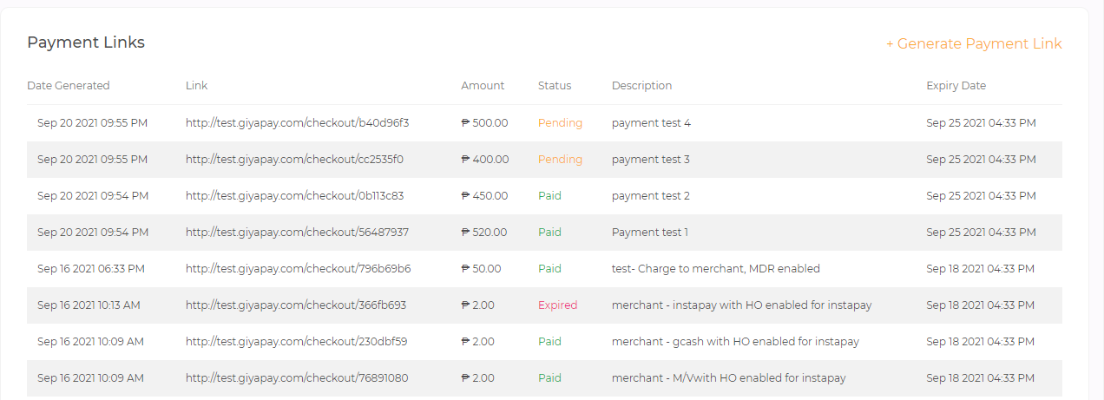Select the payment test 3 description
The width and height of the screenshot is (1104, 400).
click(x=651, y=160)
